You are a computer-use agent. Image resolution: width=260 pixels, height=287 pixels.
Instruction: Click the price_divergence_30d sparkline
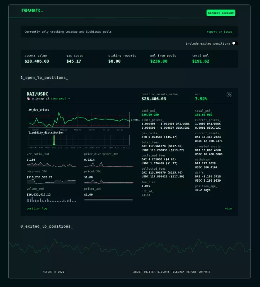tap(109, 165)
